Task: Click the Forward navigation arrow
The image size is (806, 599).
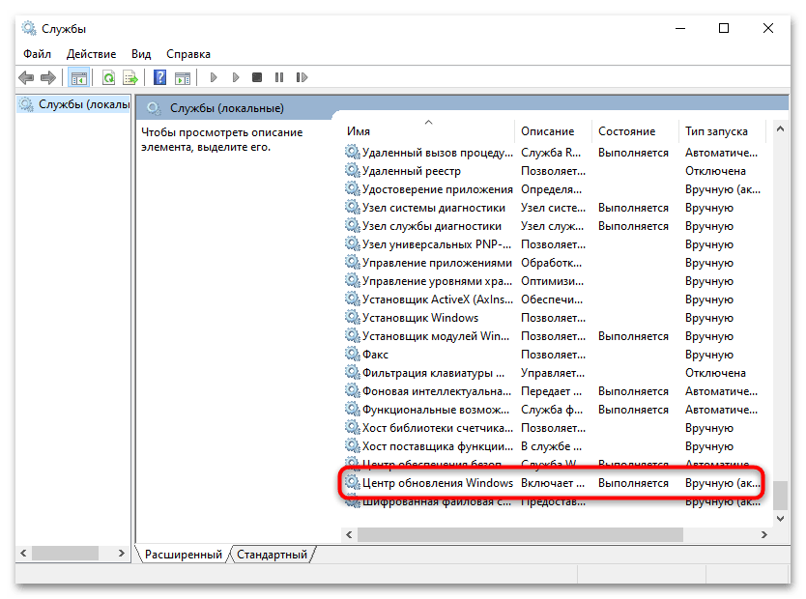Action: 50,77
